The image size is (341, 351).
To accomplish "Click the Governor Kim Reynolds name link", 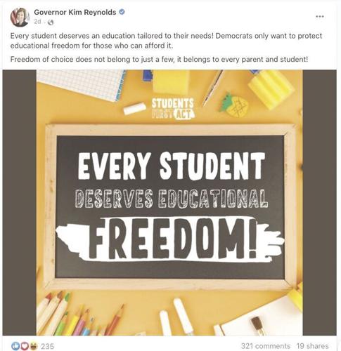I will [75, 12].
